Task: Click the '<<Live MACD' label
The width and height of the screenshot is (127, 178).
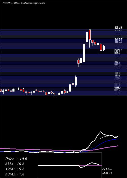Action: click(x=107, y=171)
